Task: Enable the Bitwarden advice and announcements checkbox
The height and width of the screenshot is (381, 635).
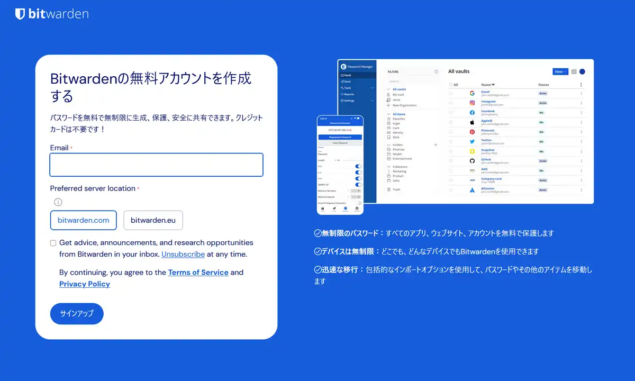Action: pos(53,243)
